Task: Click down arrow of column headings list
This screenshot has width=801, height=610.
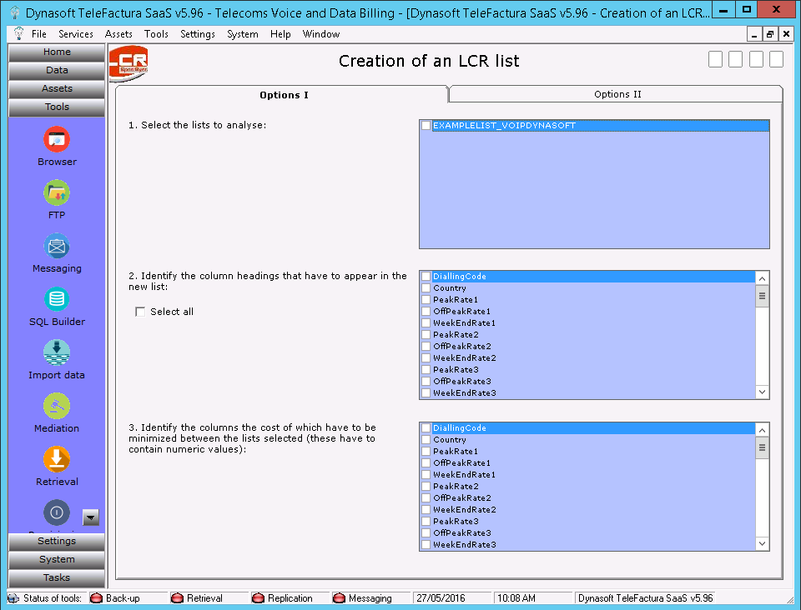Action: coord(762,392)
